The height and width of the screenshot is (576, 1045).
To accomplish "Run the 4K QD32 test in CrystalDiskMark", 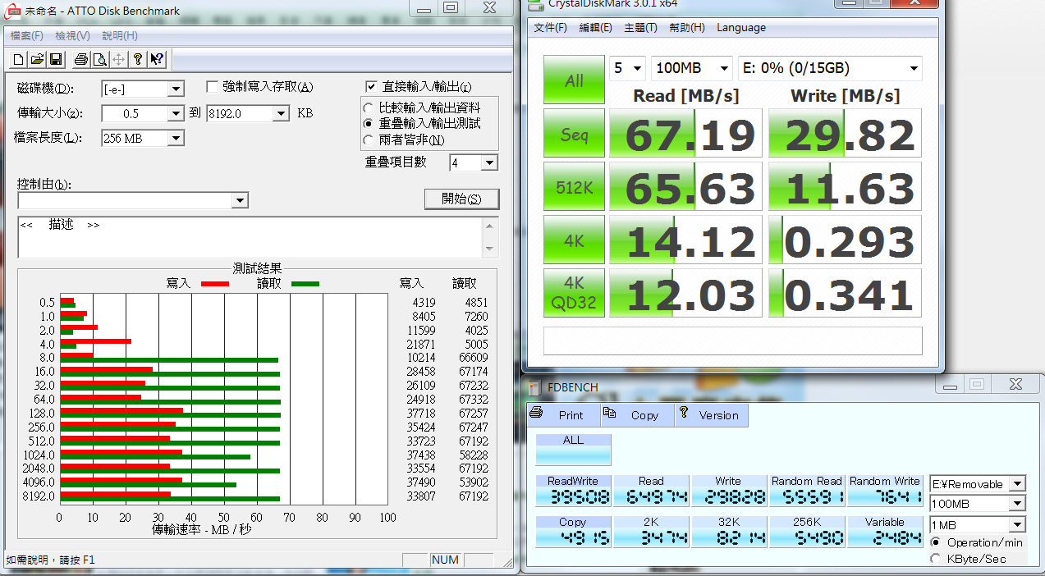I will [574, 293].
